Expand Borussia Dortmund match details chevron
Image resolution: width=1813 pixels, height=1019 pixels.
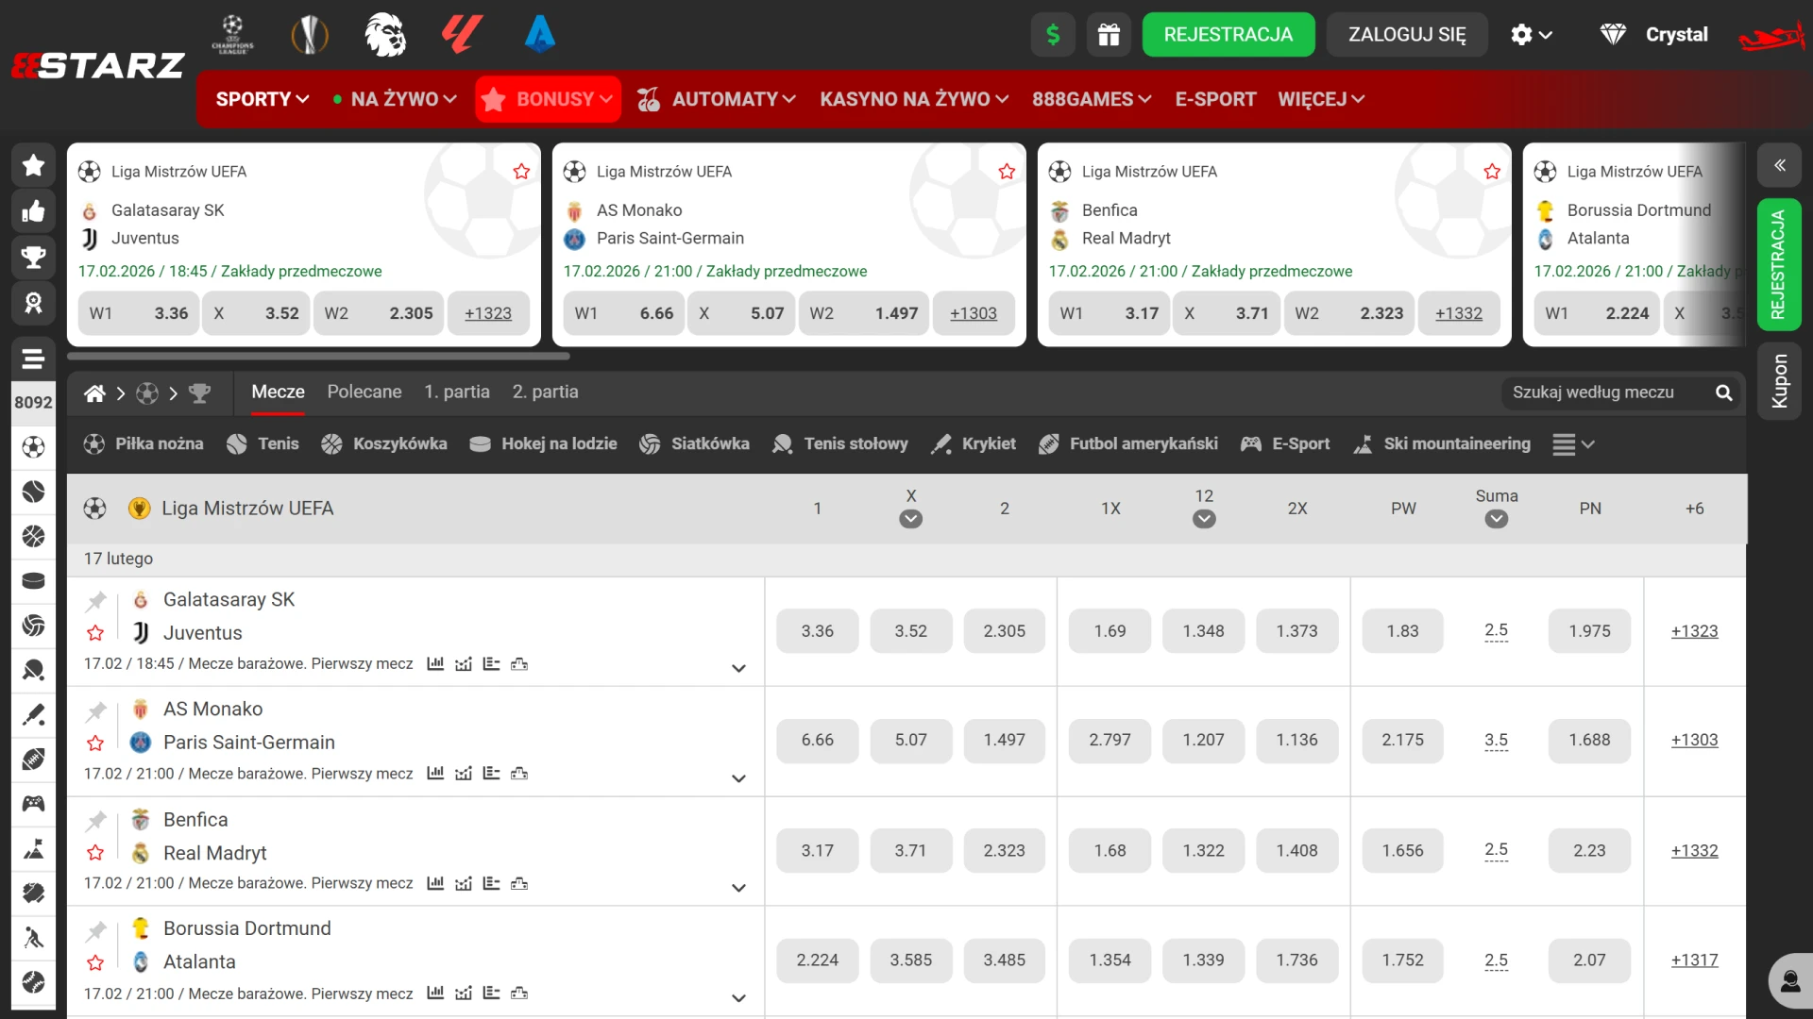pos(738,997)
